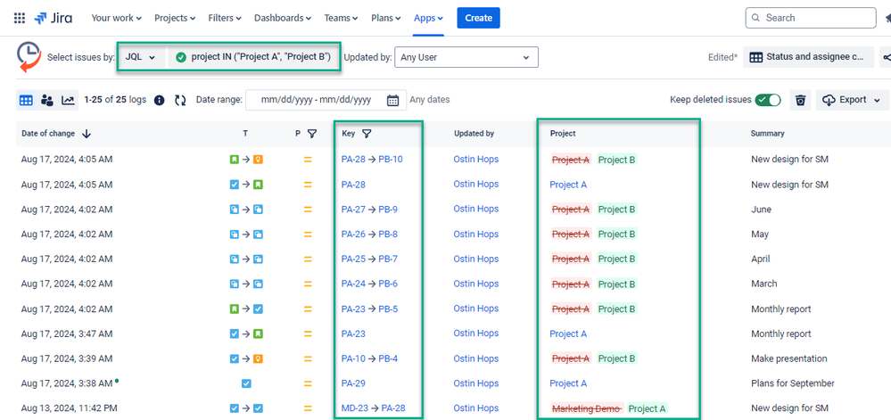
Task: Click the date range input field
Action: 326,100
